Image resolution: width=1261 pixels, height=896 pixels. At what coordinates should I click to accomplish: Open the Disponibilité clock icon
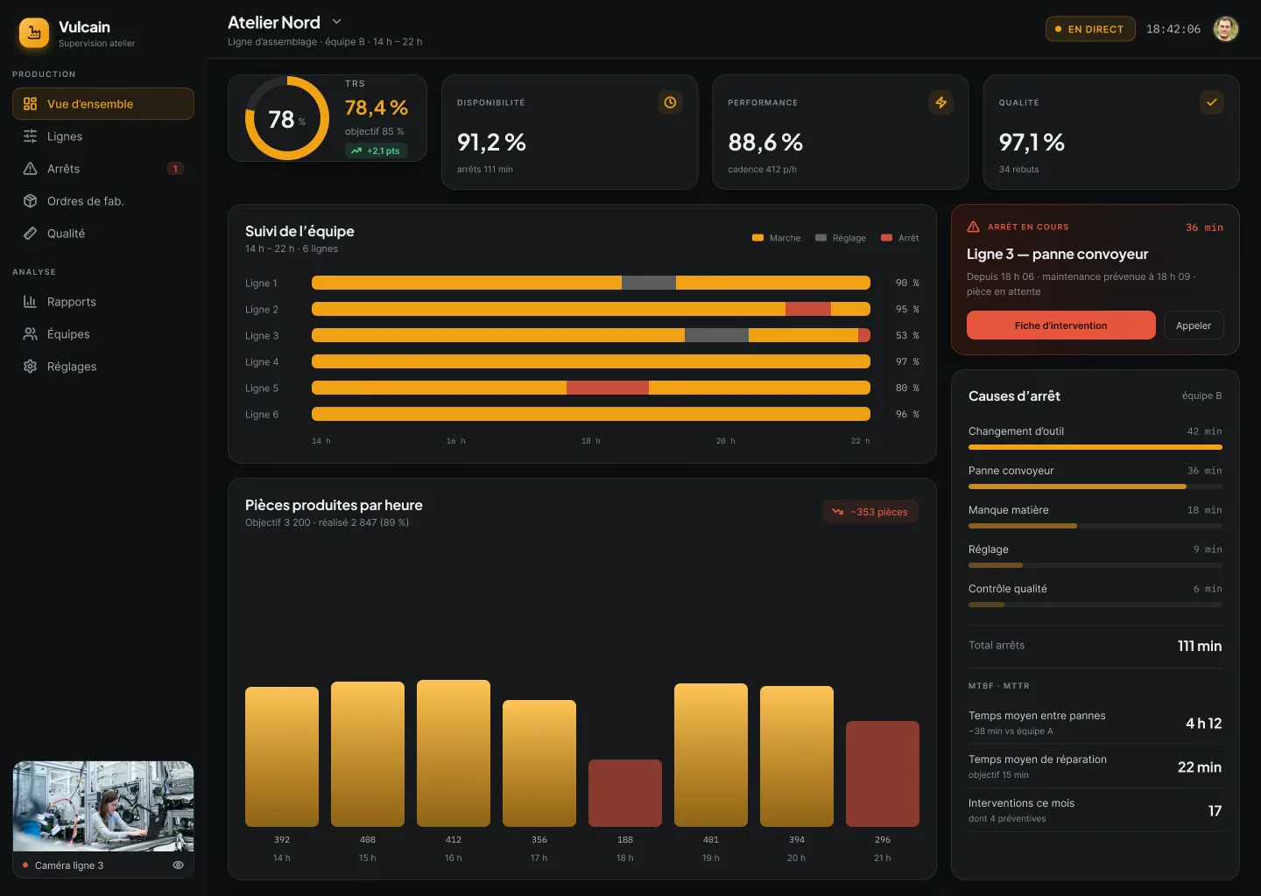[670, 102]
